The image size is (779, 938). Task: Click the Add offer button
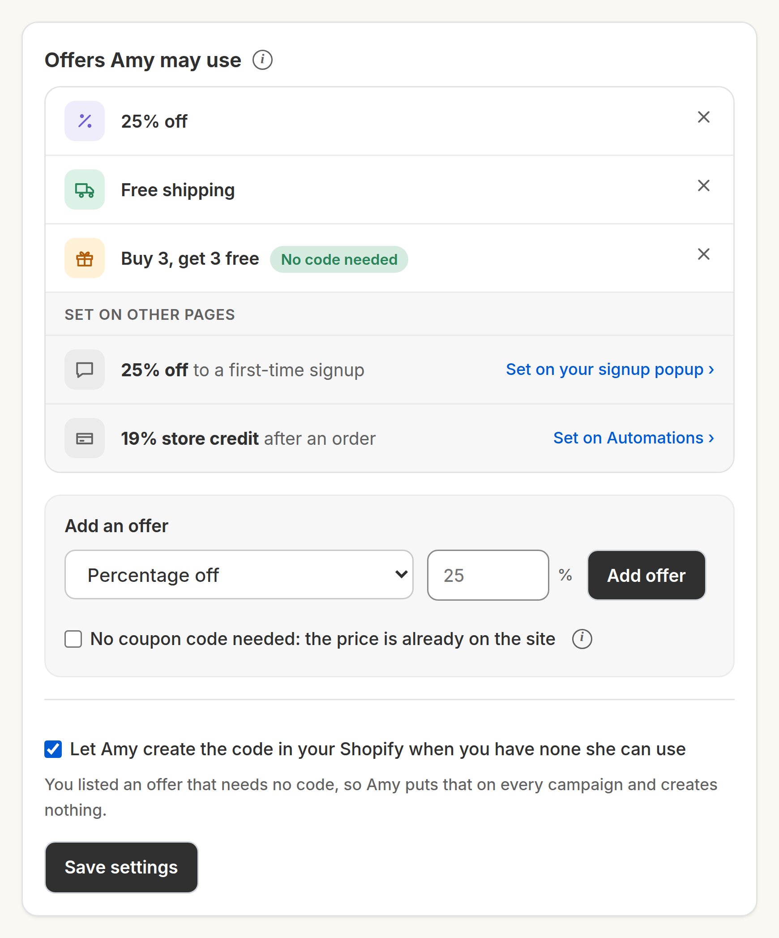coord(646,575)
